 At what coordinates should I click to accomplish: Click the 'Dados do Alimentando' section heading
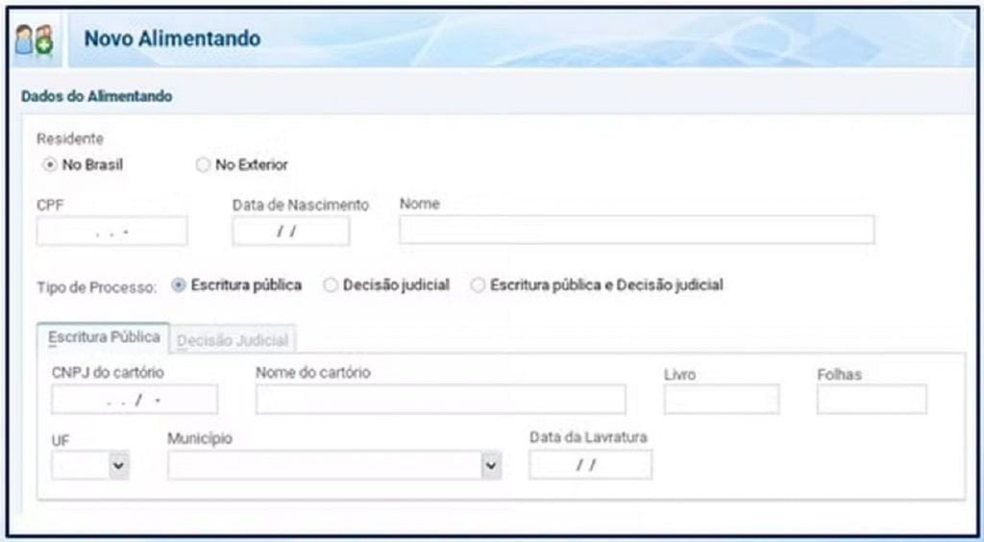97,97
